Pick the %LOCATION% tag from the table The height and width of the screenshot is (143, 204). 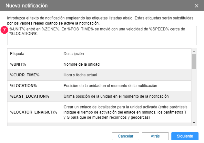coord(23,85)
